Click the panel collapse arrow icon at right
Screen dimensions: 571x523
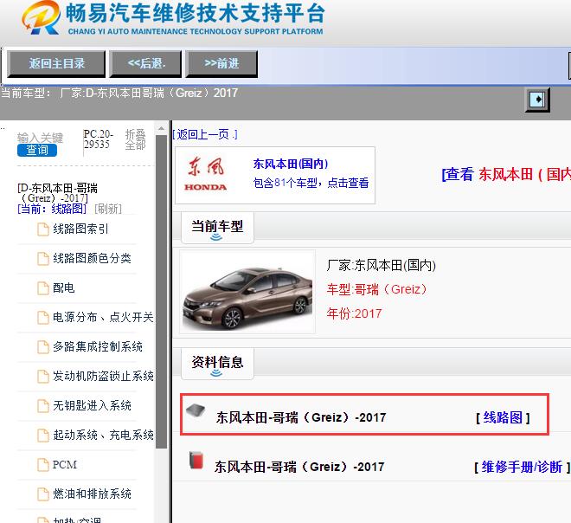click(537, 100)
